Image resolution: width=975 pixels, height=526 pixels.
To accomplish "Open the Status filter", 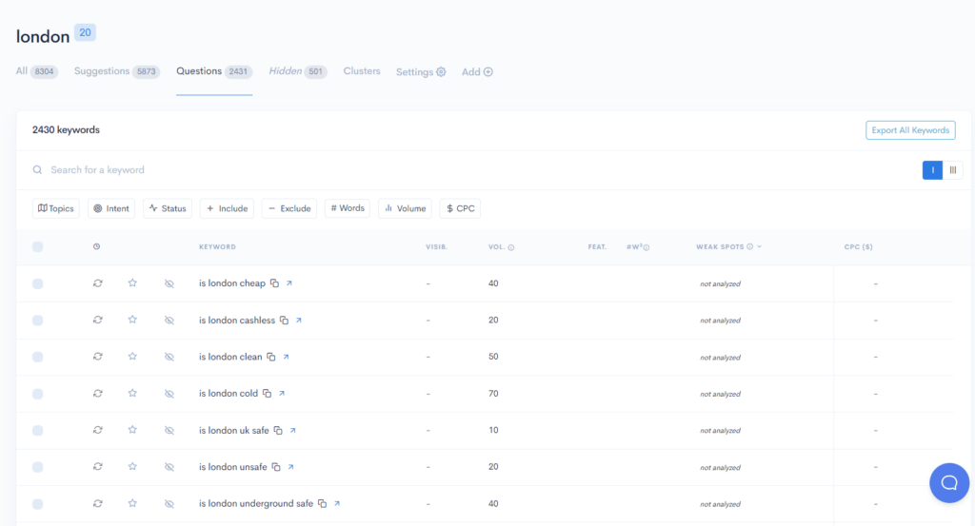I will pos(168,208).
